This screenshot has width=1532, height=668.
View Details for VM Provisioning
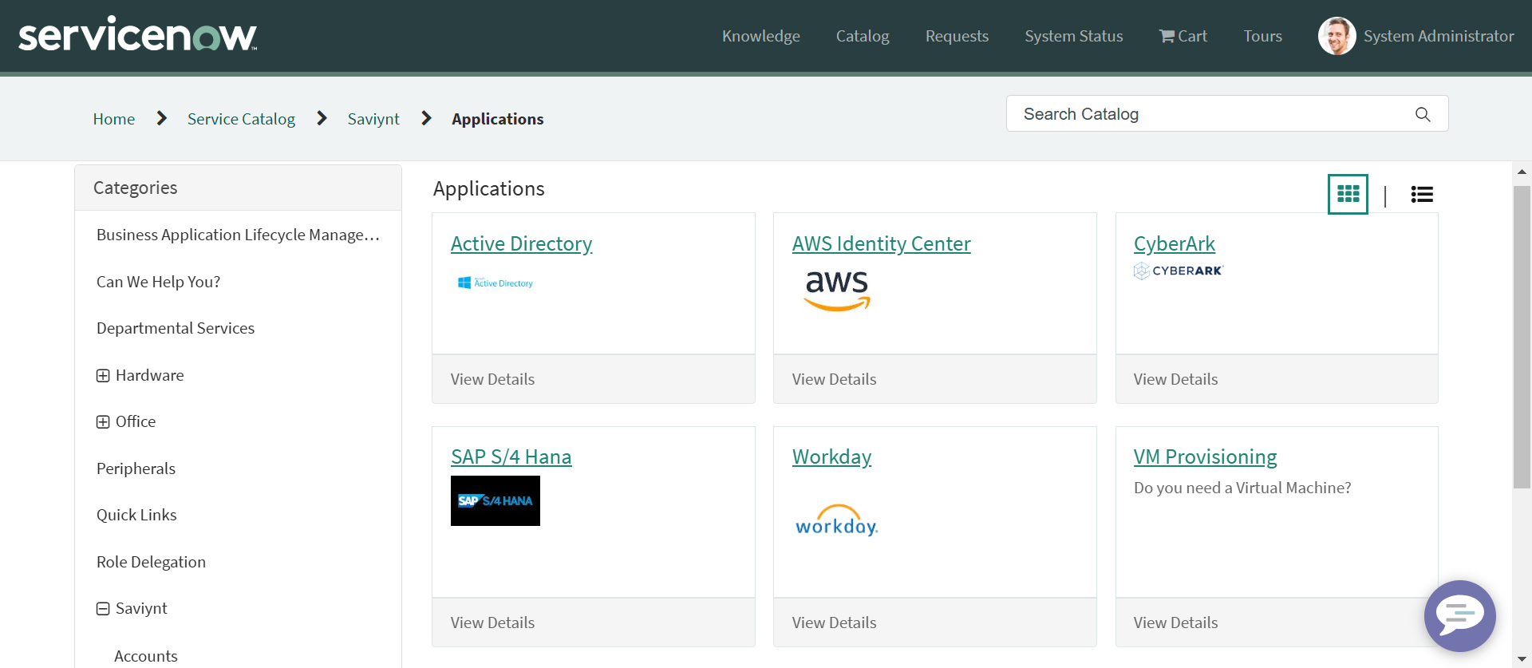point(1175,623)
